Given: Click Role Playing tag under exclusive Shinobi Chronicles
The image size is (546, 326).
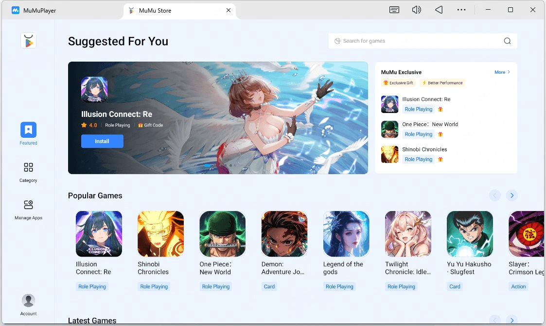Looking at the screenshot, I should [419, 159].
